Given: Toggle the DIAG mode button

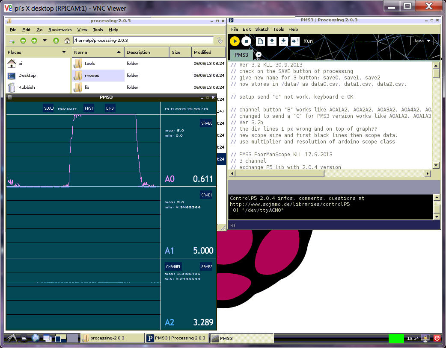Looking at the screenshot, I should point(110,108).
